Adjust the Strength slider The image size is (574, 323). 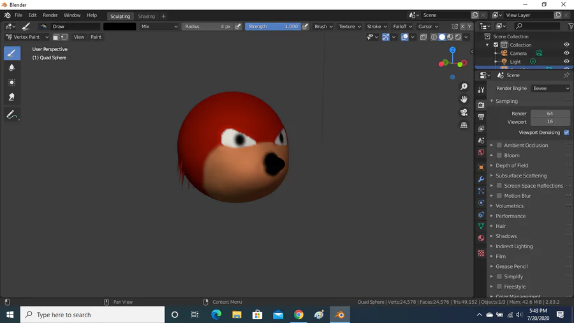273,26
